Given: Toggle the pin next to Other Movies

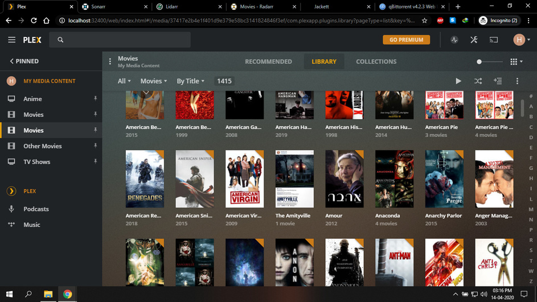Looking at the screenshot, I should pos(95,146).
